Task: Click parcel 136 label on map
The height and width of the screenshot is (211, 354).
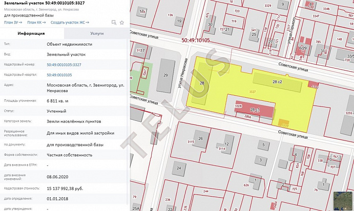Action: [x=170, y=15]
